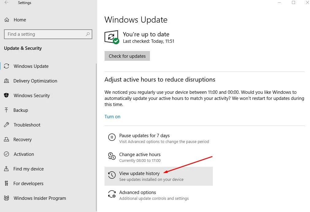Open For developers settings

(28, 184)
